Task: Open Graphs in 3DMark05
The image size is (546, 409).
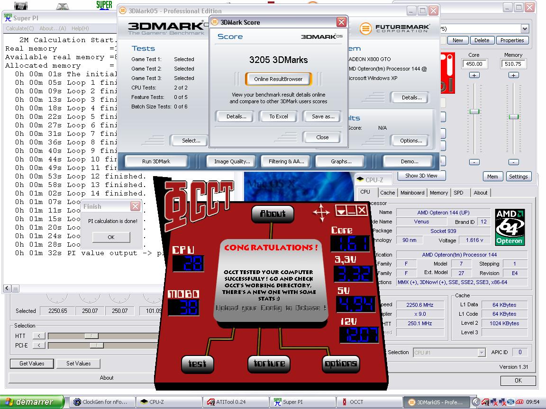Action: click(341, 161)
